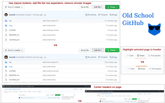Expand ellipsis after 6 minutes ago commit text
The width and height of the screenshot is (165, 103).
pos(45,57)
